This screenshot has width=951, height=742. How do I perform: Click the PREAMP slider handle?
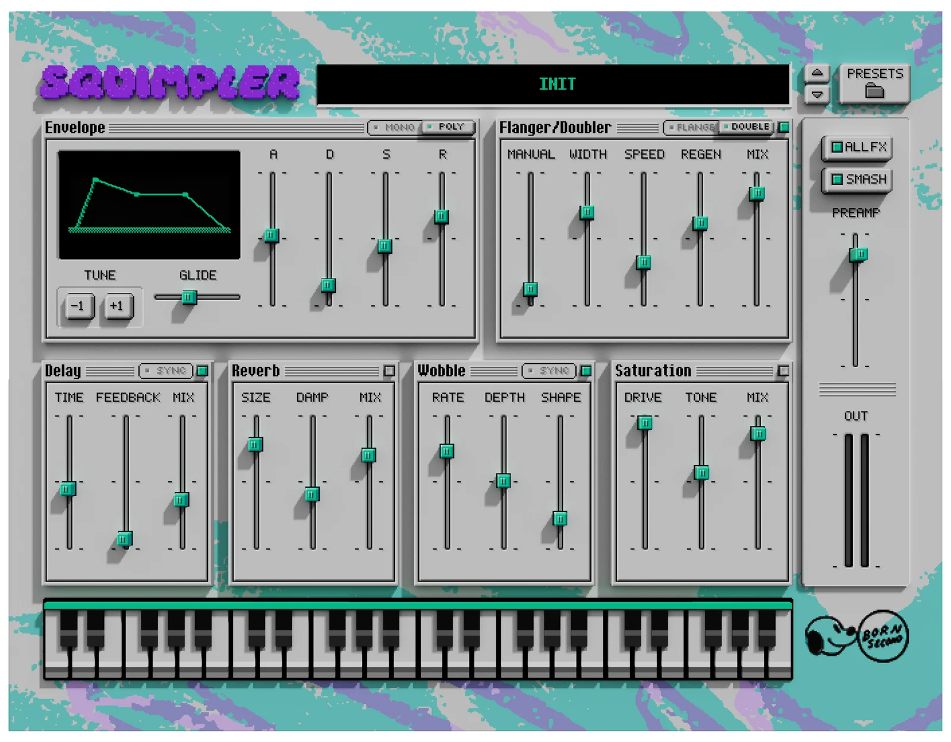[x=858, y=255]
